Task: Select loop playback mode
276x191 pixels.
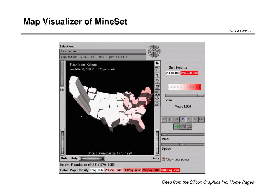Action: tap(183, 127)
